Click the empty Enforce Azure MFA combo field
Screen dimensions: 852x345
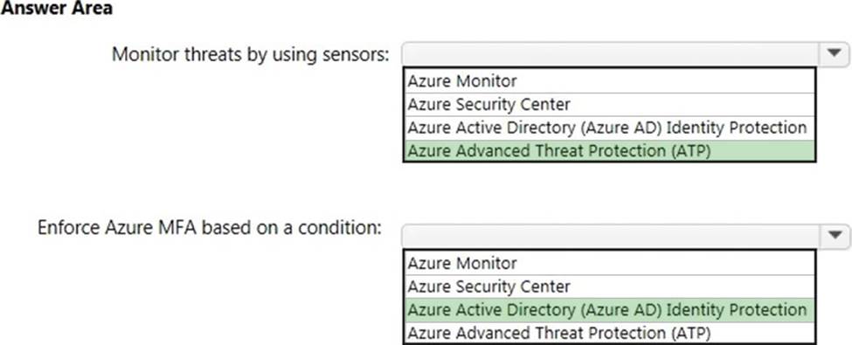click(x=610, y=237)
